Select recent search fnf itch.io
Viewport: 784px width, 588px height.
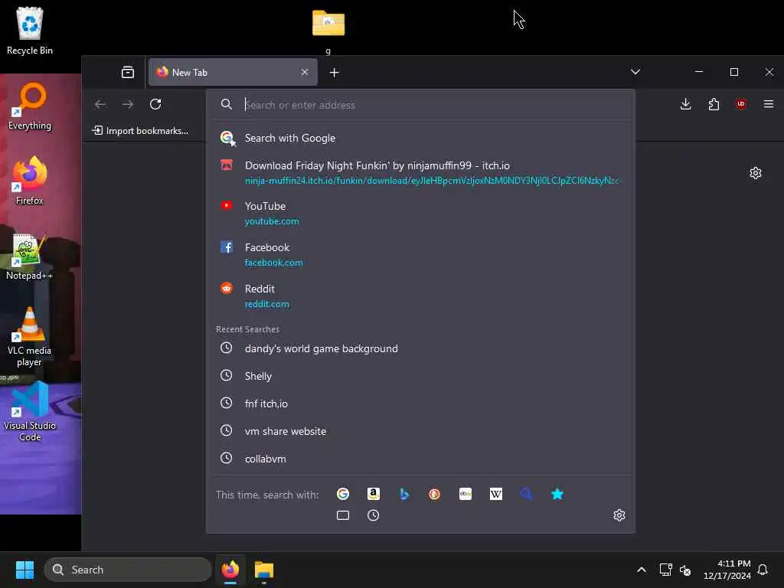(x=420, y=403)
